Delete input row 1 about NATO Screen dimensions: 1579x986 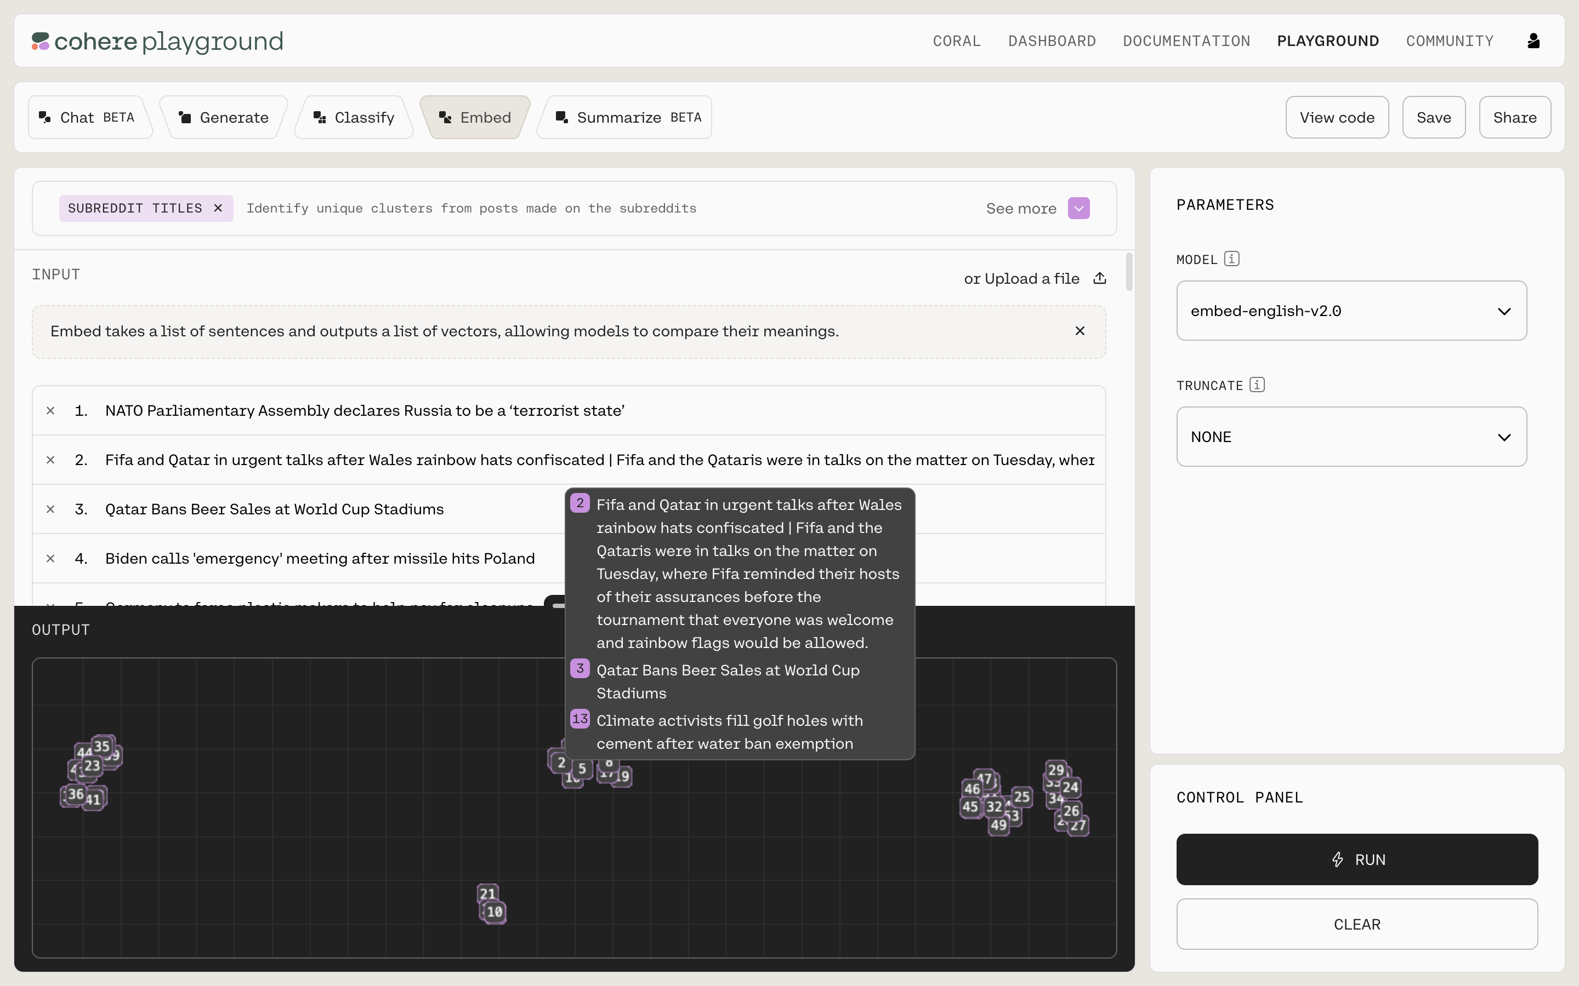[50, 411]
